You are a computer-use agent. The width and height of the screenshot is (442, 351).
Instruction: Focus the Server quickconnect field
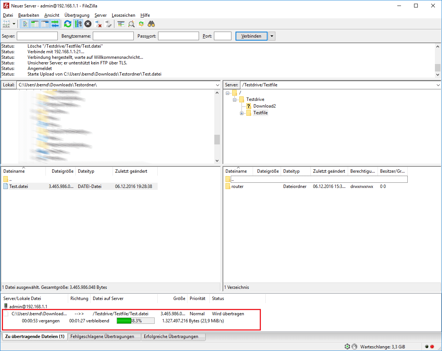pos(37,36)
